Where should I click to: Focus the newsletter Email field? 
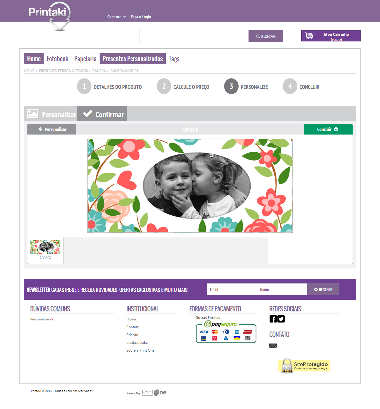pyautogui.click(x=232, y=289)
